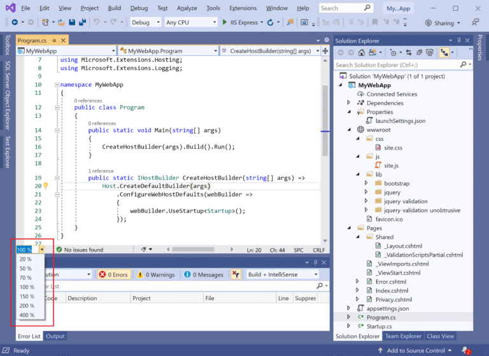Click the Send Feedback icon top right

[475, 22]
